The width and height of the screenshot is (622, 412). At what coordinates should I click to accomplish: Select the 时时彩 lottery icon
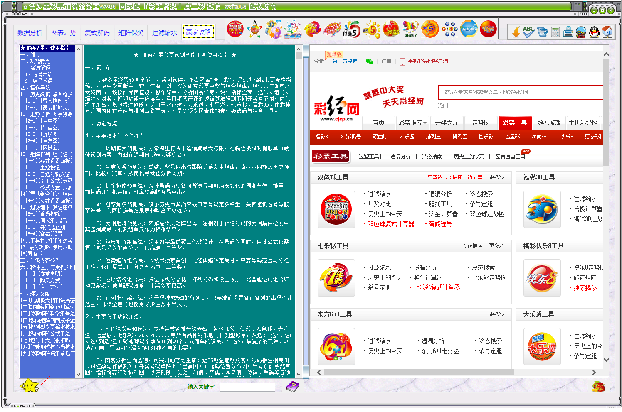[x=332, y=29]
